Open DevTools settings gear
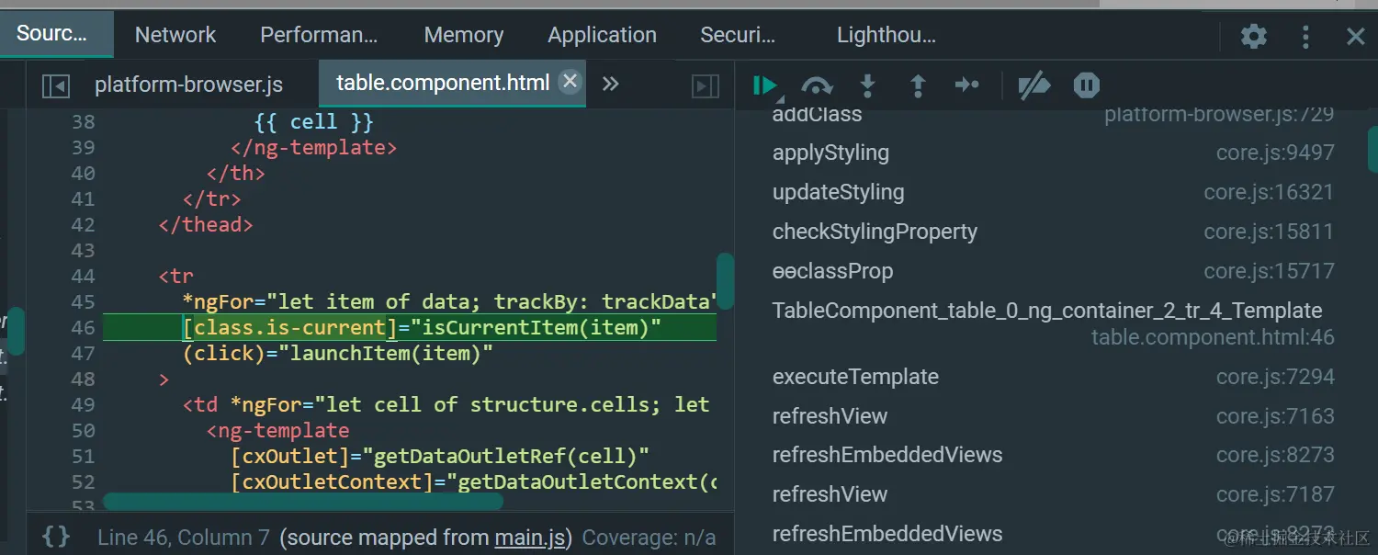This screenshot has width=1378, height=555. [x=1253, y=36]
